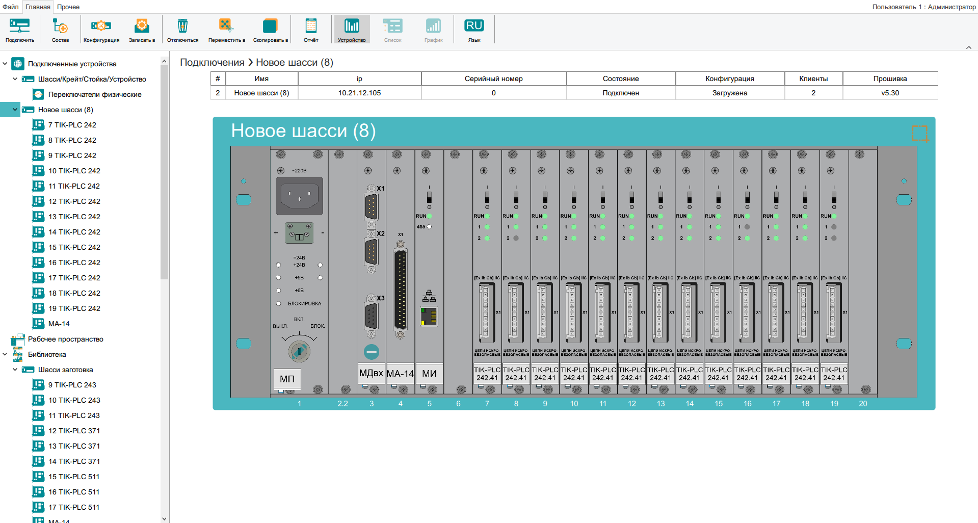978x523 pixels.
Task: Toggle the RUN switch on slot 19 module
Action: pyautogui.click(x=834, y=197)
